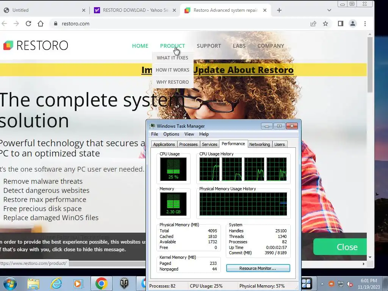Click the CPU Usage 25 % meter
This screenshot has width=388, height=291.
(173, 169)
